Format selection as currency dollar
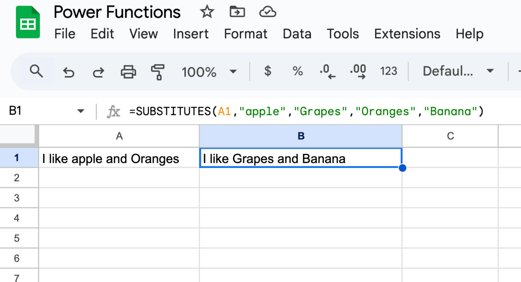The height and width of the screenshot is (282, 521). pyautogui.click(x=268, y=71)
